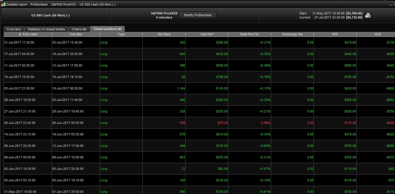Select entry date 11-Jul-2017 02:05:00
395x194 pixels.
pos(19,65)
